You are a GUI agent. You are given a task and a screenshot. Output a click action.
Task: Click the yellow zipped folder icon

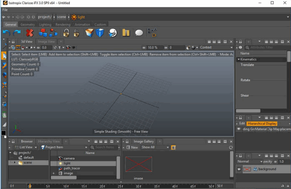(126, 33)
